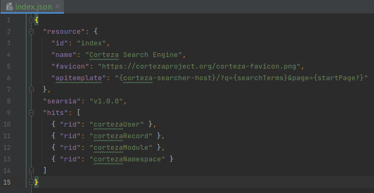This screenshot has width=374, height=193.
Task: Place cursor in "Corteza Search Engine" value
Action: point(133,55)
